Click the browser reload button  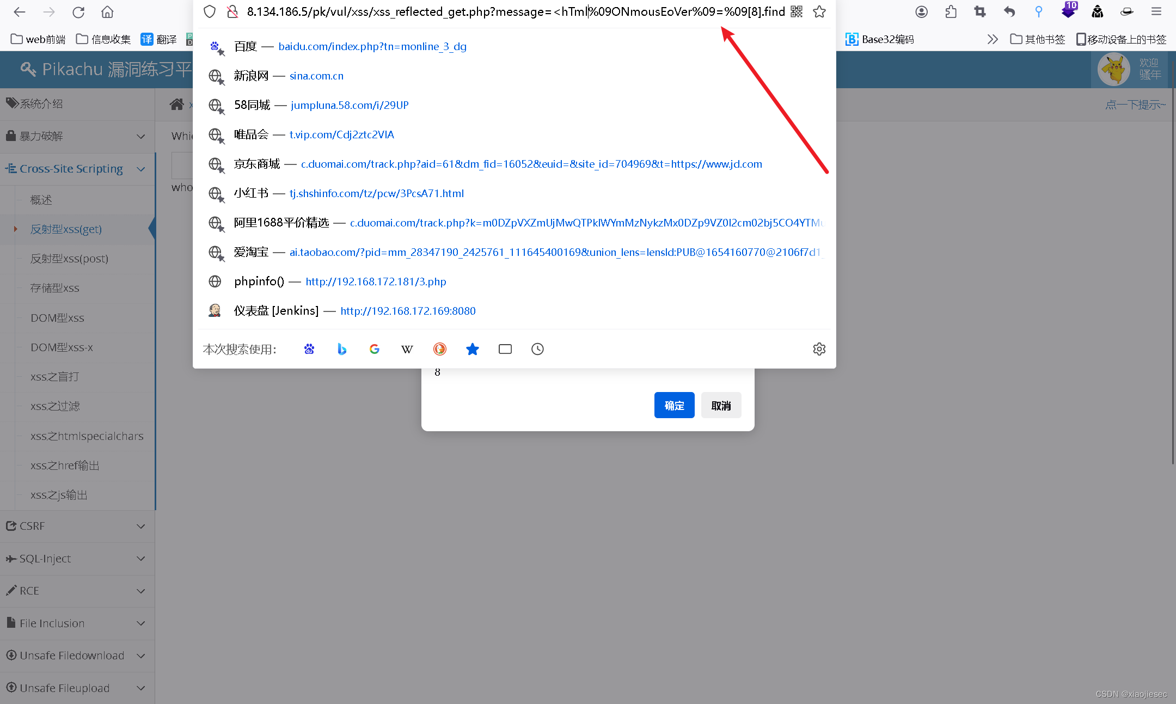(x=78, y=12)
